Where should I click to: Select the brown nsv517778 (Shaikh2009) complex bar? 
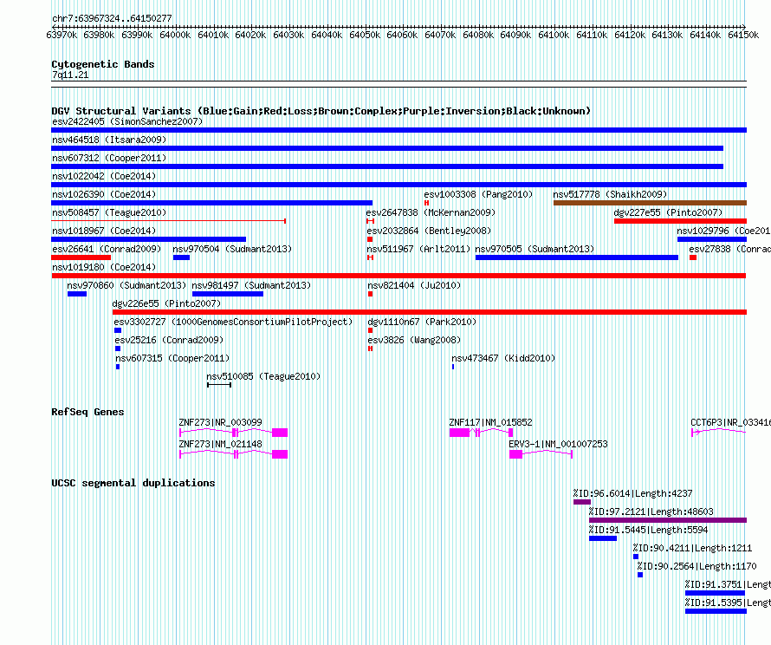[650, 203]
